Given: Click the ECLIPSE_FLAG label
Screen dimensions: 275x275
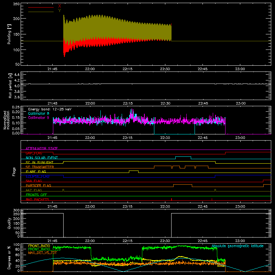Looking at the screenshot, I should coord(37,176).
